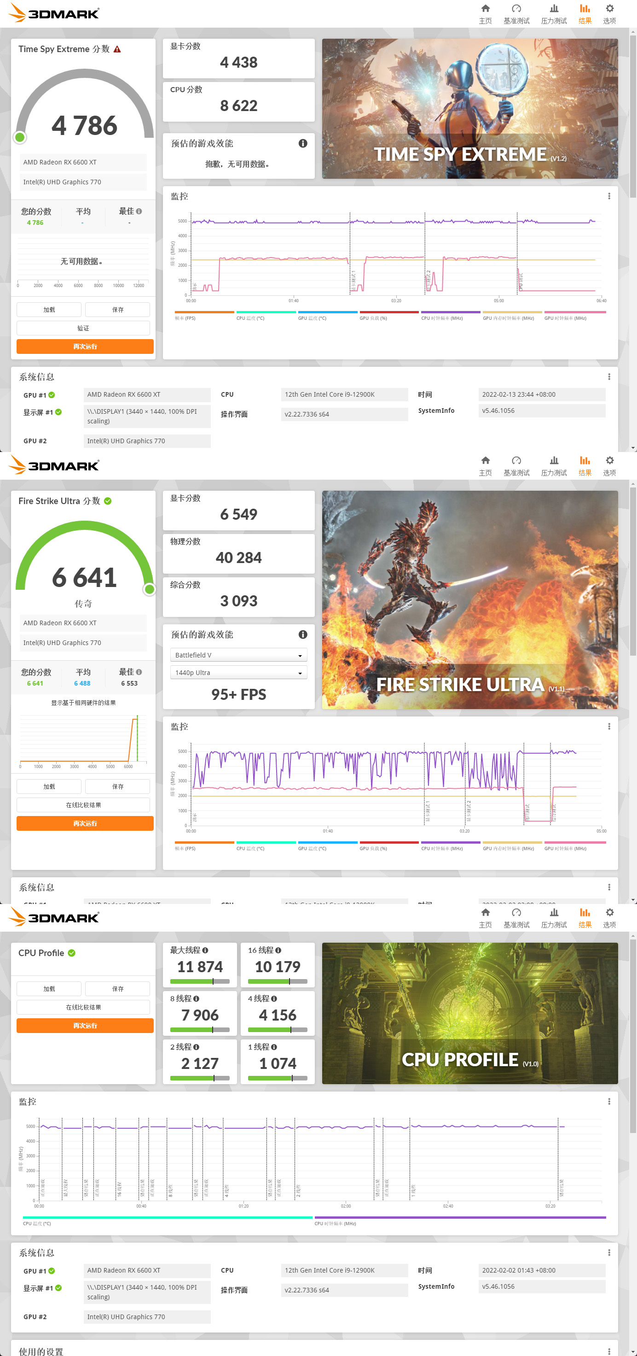This screenshot has height=1356, width=637.
Task: Click the Time Spy Extreme hero image
Action: click(x=470, y=109)
